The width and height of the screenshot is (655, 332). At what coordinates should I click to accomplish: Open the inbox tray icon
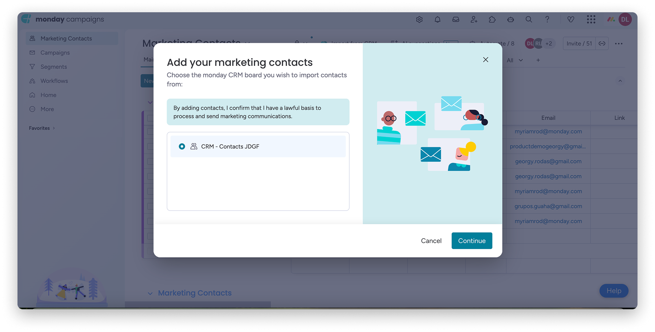click(456, 20)
